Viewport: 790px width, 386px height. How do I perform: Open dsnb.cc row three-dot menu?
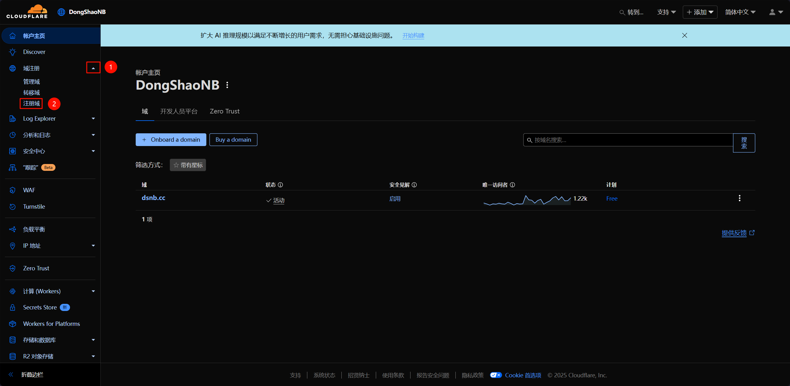tap(740, 198)
